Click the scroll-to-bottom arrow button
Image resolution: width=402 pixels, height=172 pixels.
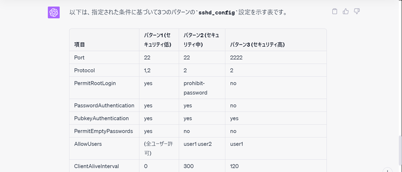pyautogui.click(x=387, y=171)
